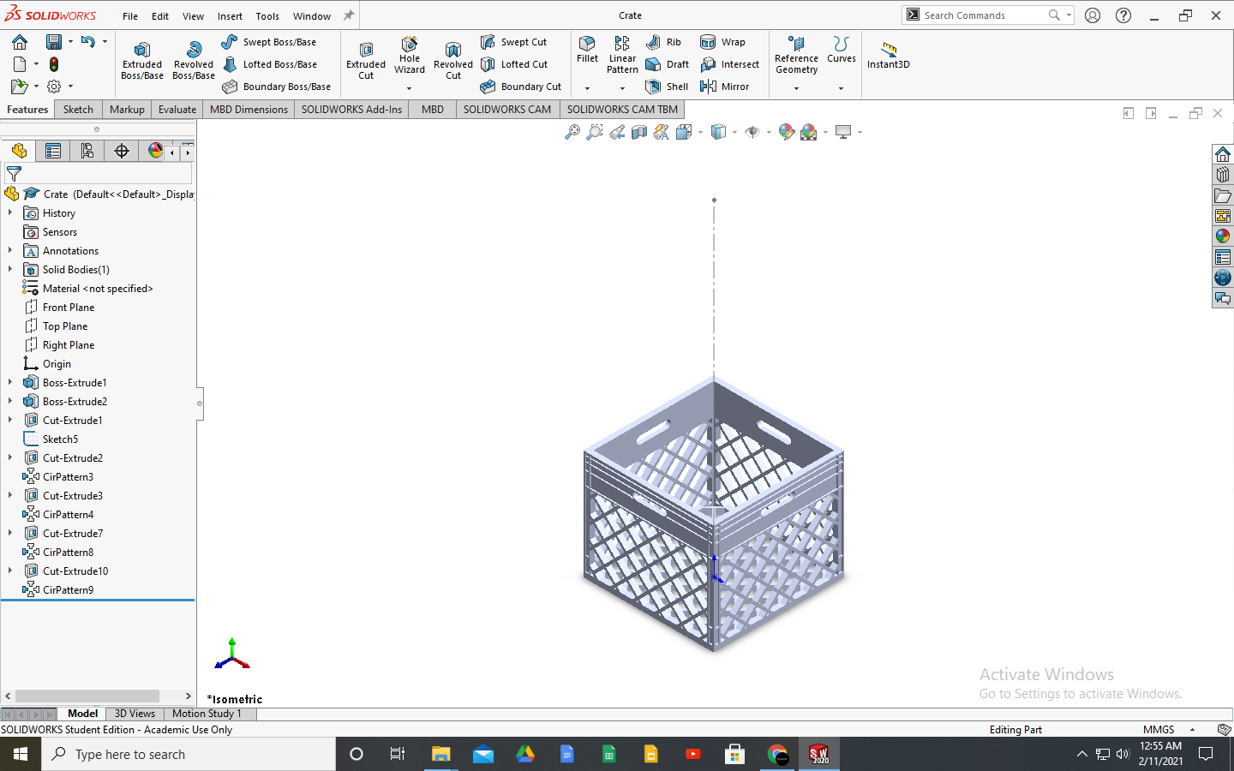Expand the Cut-Extrude10 feature
The height and width of the screenshot is (771, 1234).
coord(10,571)
